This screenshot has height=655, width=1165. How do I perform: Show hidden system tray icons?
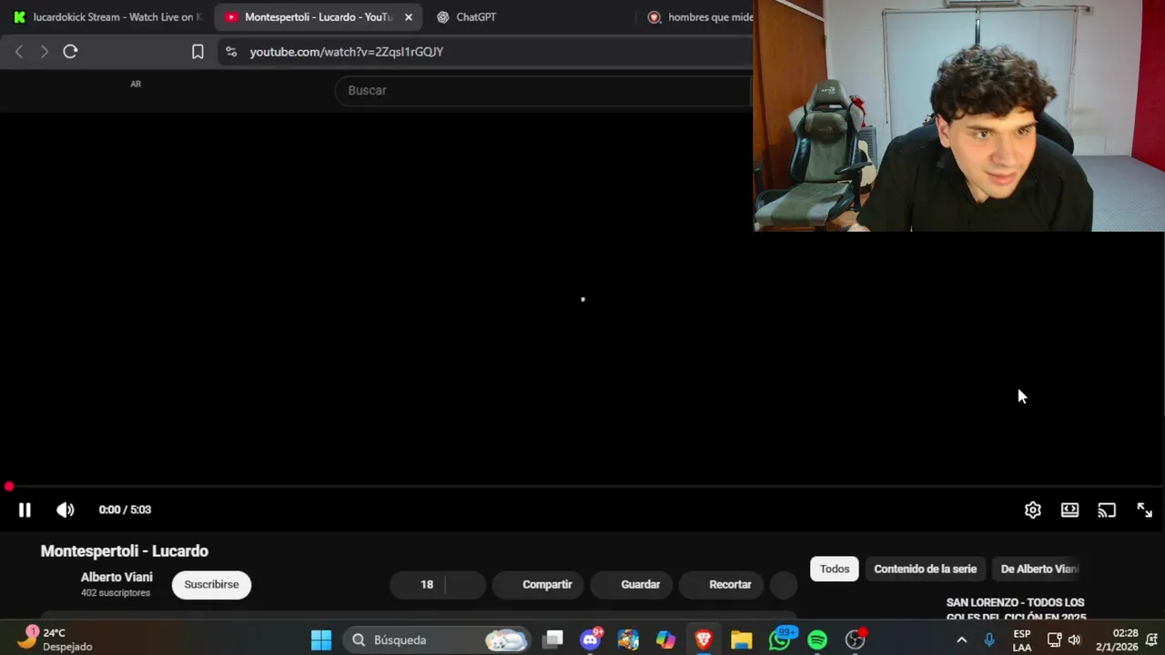coord(961,640)
